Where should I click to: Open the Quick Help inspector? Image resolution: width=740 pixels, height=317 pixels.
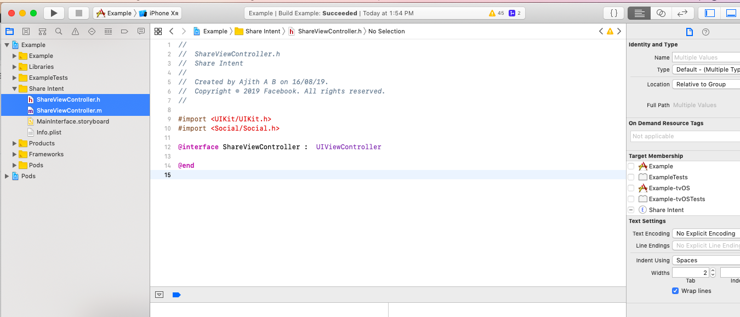coord(705,32)
